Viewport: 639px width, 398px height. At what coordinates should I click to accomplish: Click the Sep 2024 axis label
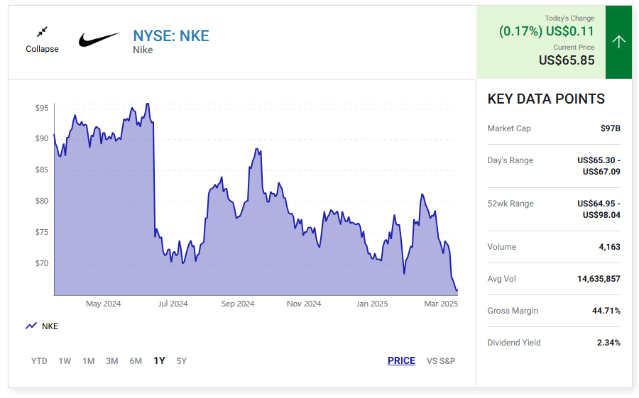click(238, 304)
